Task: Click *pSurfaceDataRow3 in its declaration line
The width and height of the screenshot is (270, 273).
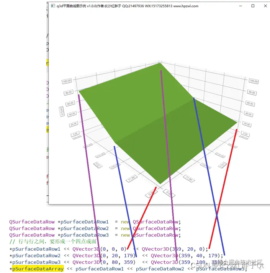Action: pyautogui.click(x=83, y=235)
